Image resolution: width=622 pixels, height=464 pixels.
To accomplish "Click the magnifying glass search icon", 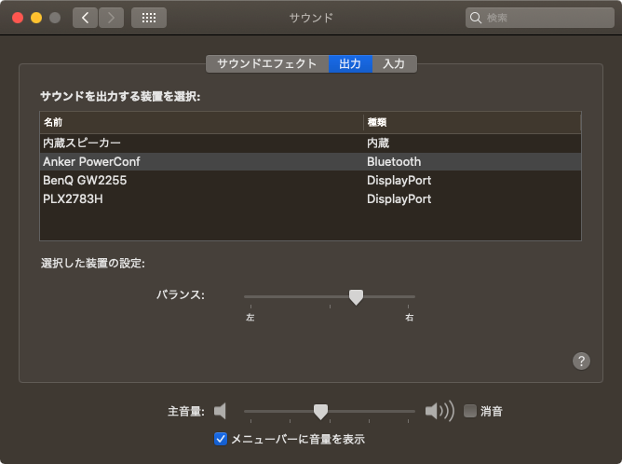I will click(x=475, y=18).
